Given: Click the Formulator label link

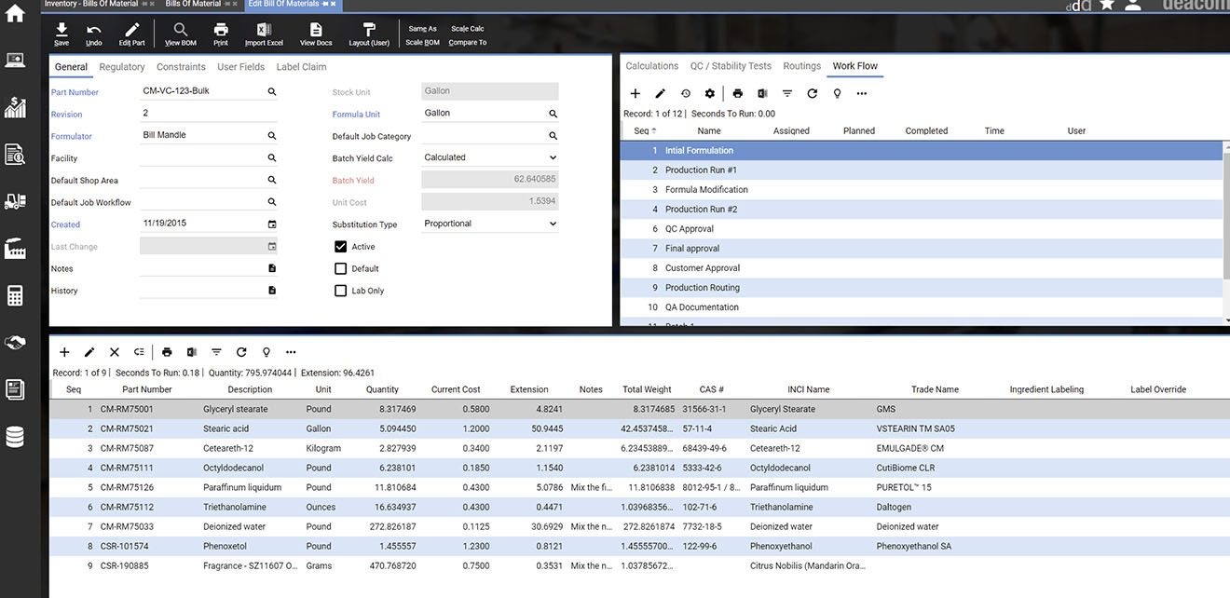Looking at the screenshot, I should pyautogui.click(x=71, y=136).
